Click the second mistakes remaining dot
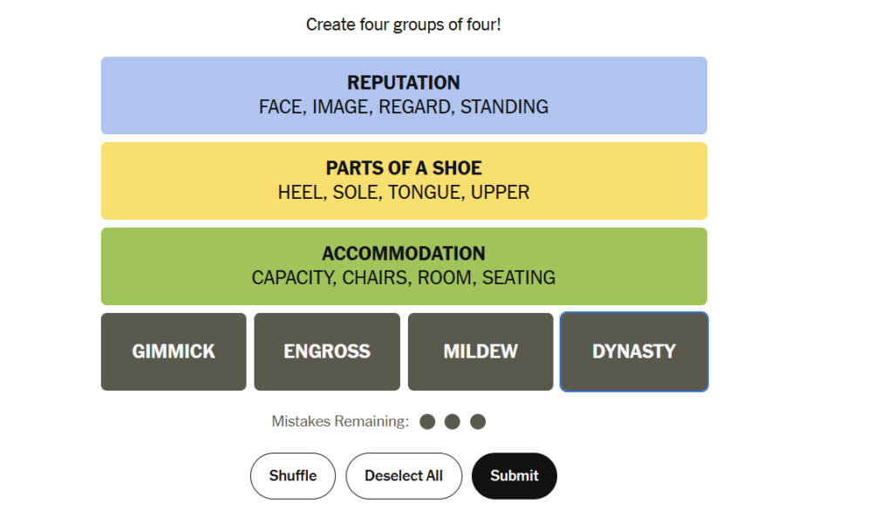This screenshot has width=893, height=518. (x=453, y=422)
